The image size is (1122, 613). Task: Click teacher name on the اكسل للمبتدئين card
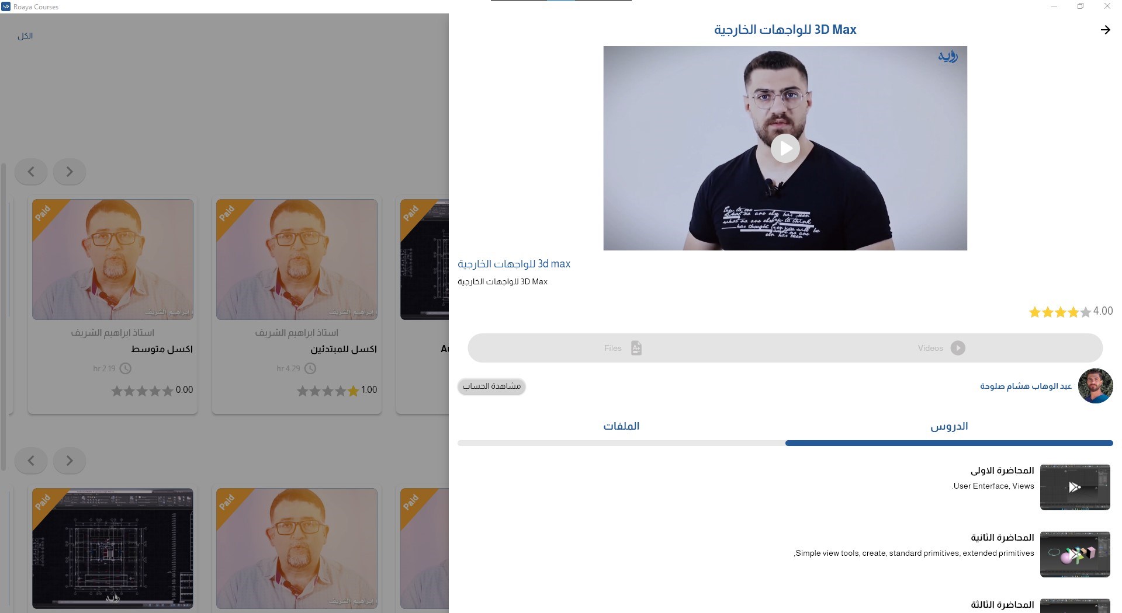click(297, 333)
